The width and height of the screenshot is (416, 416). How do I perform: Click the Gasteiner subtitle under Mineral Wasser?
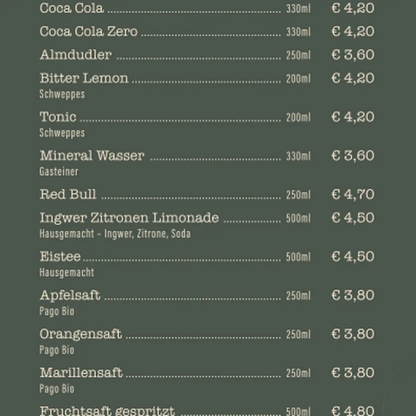pyautogui.click(x=59, y=171)
